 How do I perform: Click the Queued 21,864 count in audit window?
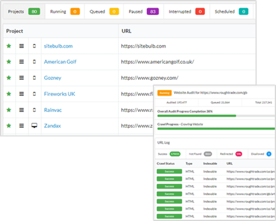pos(220,102)
